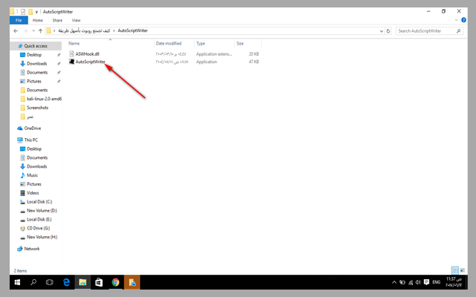Screen dimensions: 476x297
Task: Switch to the View ribbon tab
Action: tap(76, 20)
